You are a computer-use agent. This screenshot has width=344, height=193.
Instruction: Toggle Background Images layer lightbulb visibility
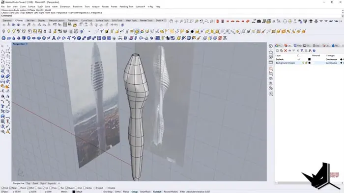click(x=303, y=63)
